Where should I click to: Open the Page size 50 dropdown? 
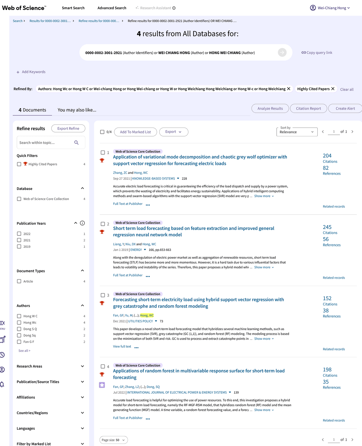(113, 440)
